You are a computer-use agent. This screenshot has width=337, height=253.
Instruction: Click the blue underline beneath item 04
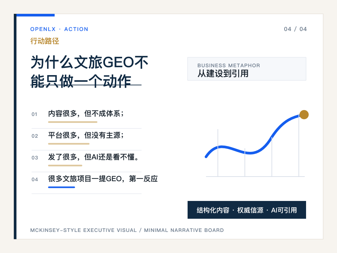[x=62, y=187]
